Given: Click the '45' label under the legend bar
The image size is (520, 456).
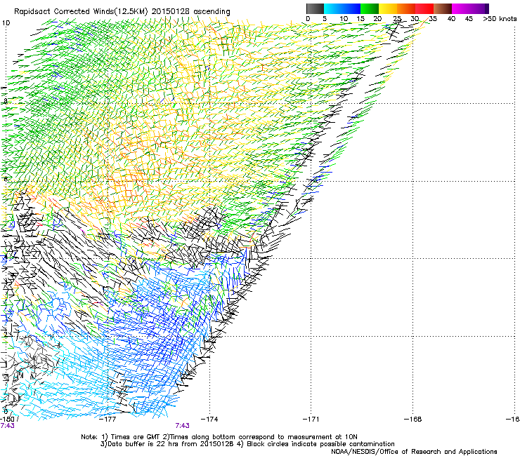Looking at the screenshot, I should point(469,19).
